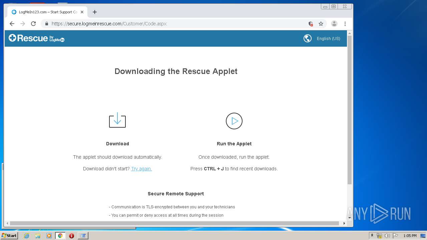Click the Downloading the Rescue Applet heading
The height and width of the screenshot is (240, 427).
pos(176,71)
